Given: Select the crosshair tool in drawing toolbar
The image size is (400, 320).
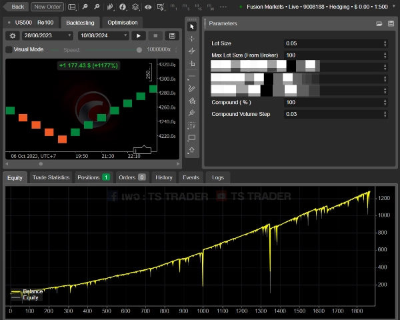Looking at the screenshot, I should (192, 39).
